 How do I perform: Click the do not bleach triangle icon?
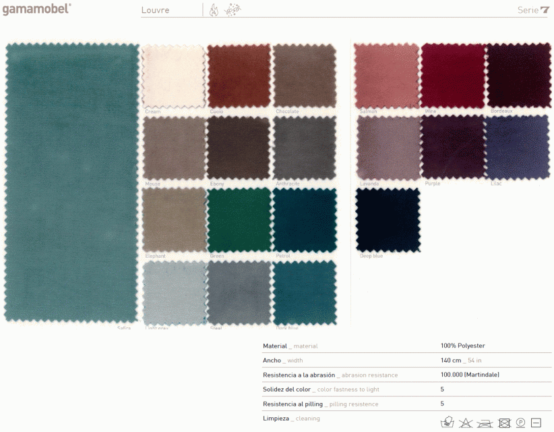tap(465, 423)
